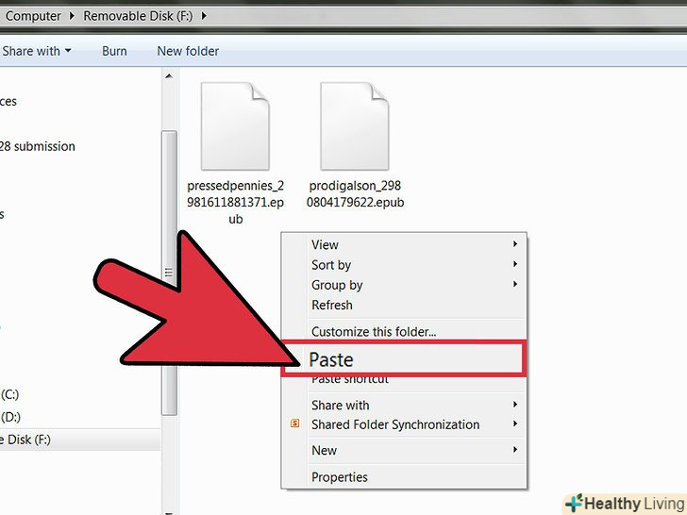Expand the View submenu

[x=325, y=244]
